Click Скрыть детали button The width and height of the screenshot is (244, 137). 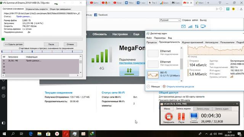[x=14, y=45]
